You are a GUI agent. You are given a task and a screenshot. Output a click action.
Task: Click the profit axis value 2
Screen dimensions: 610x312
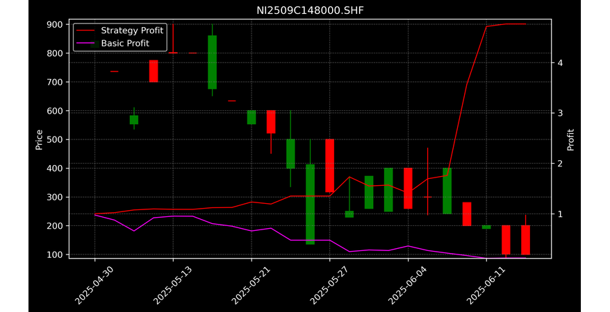[559, 164]
